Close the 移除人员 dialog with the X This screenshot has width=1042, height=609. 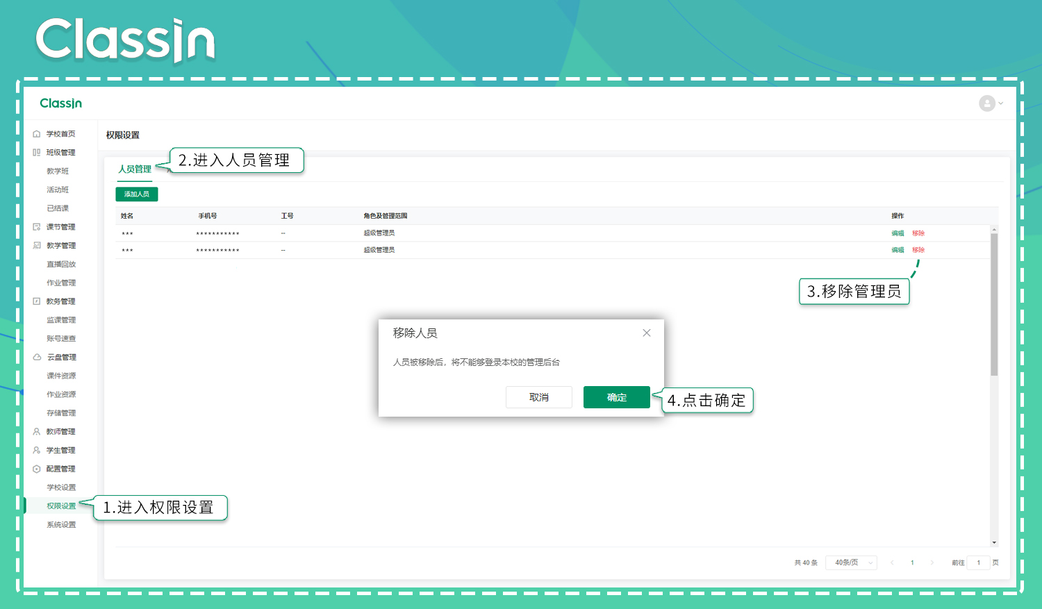647,333
